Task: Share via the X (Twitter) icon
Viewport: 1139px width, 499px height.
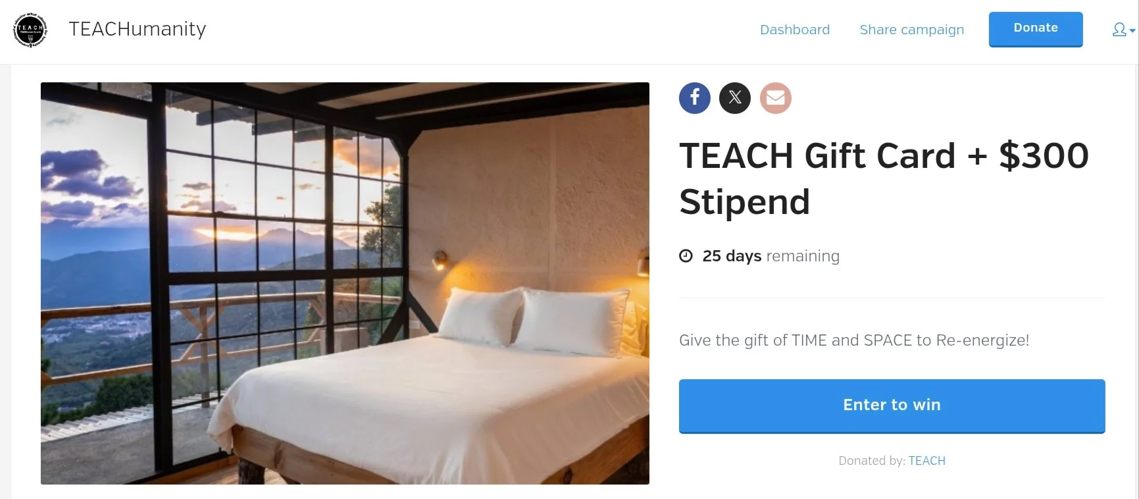Action: pos(735,98)
